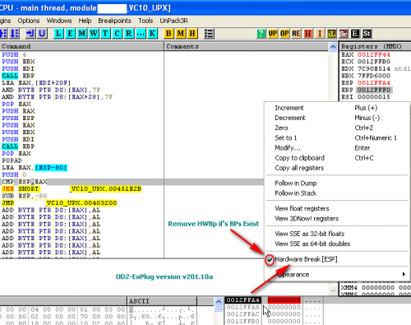Show CPU window using C icon
The image size is (411, 325).
coord(117,34)
